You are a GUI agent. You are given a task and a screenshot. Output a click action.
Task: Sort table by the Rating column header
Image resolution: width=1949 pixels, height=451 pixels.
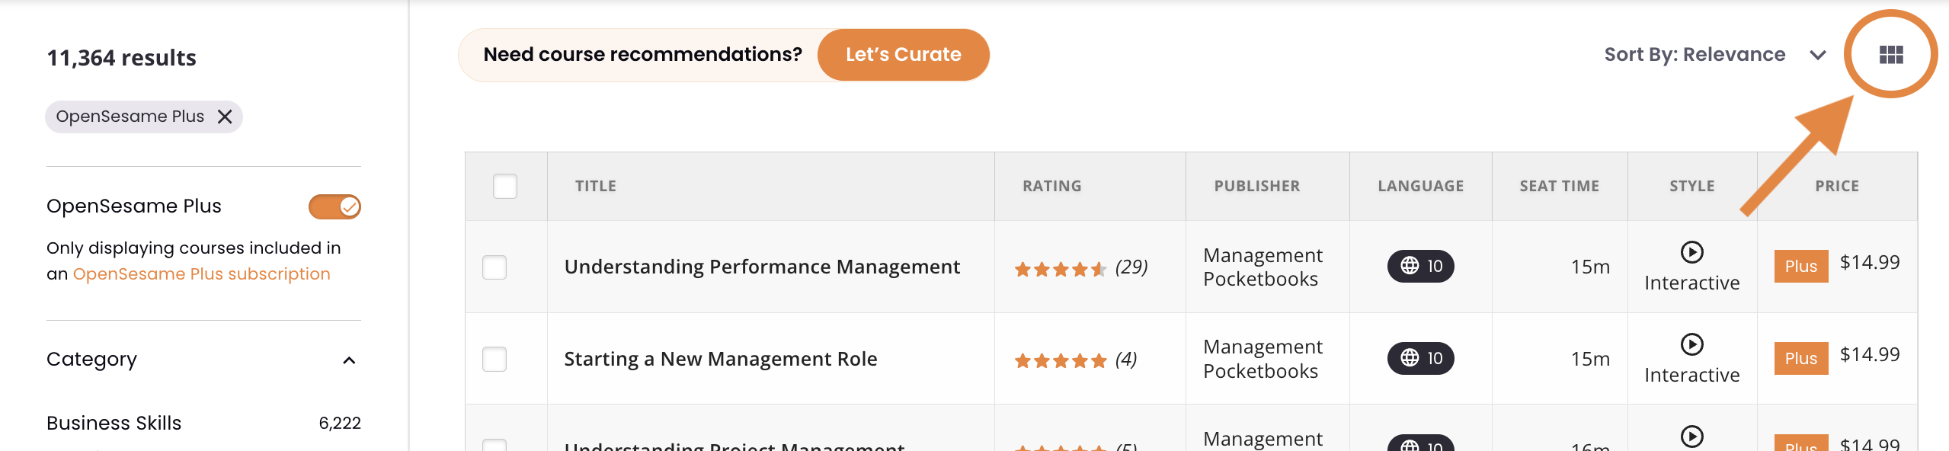(1051, 186)
